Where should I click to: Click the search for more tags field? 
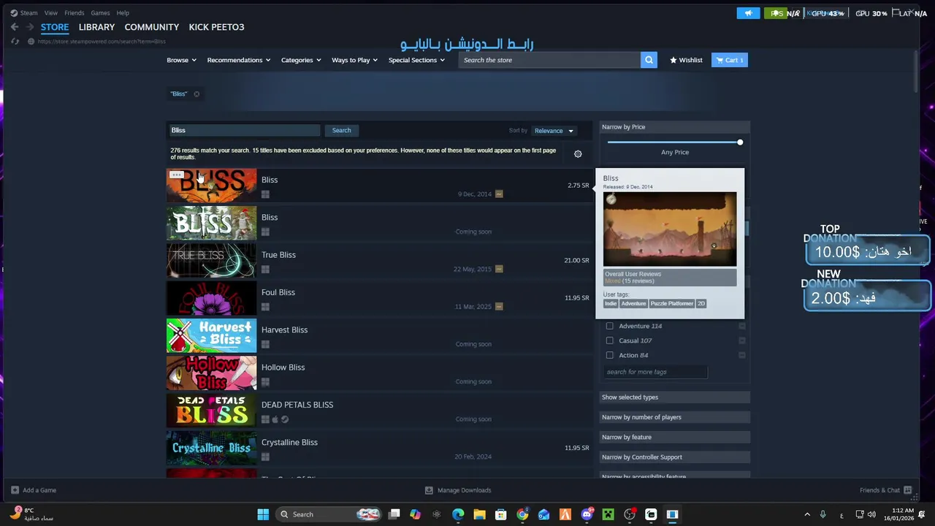click(x=655, y=372)
